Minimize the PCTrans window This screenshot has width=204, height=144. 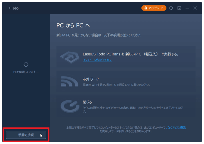pyautogui.click(x=187, y=8)
